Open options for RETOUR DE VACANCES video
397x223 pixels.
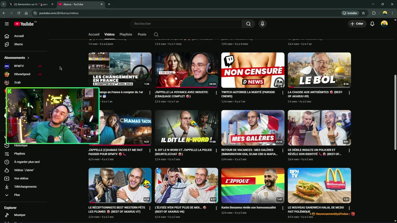[x=283, y=151]
